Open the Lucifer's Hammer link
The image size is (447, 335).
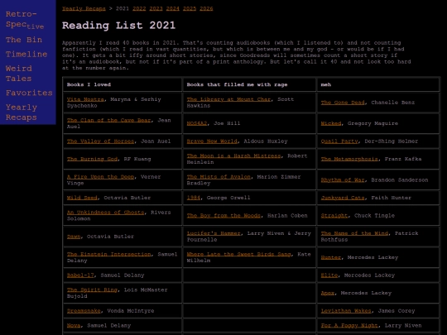[214, 233]
